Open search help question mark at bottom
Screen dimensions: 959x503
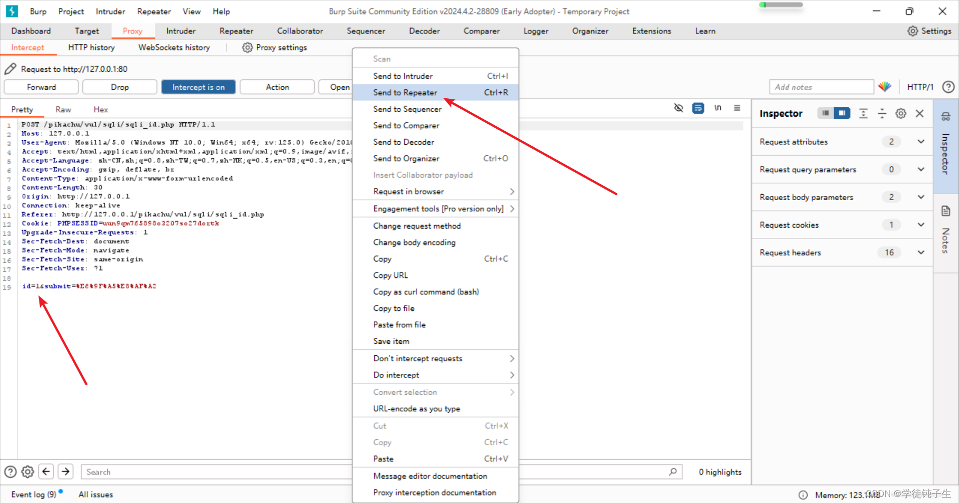pyautogui.click(x=10, y=472)
